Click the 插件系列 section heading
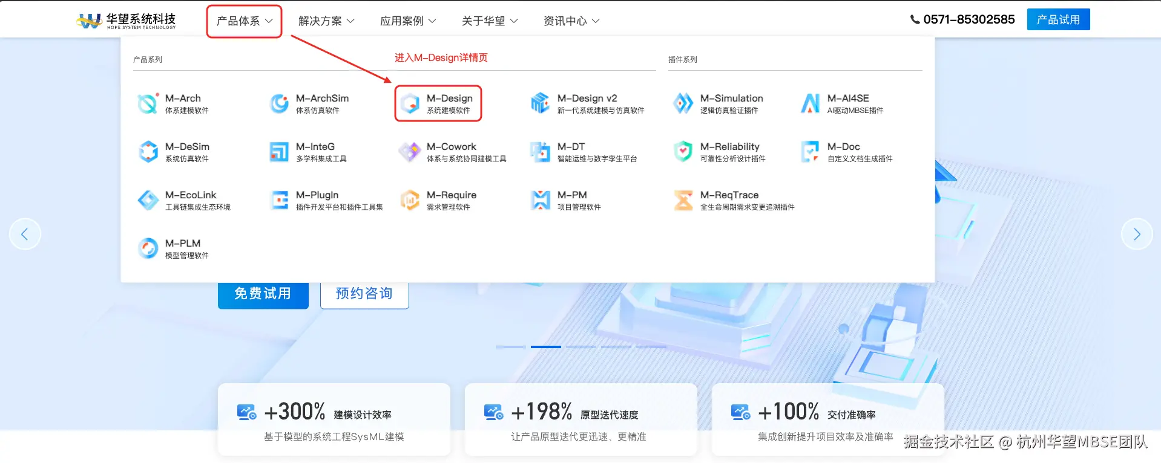This screenshot has height=463, width=1161. 683,59
